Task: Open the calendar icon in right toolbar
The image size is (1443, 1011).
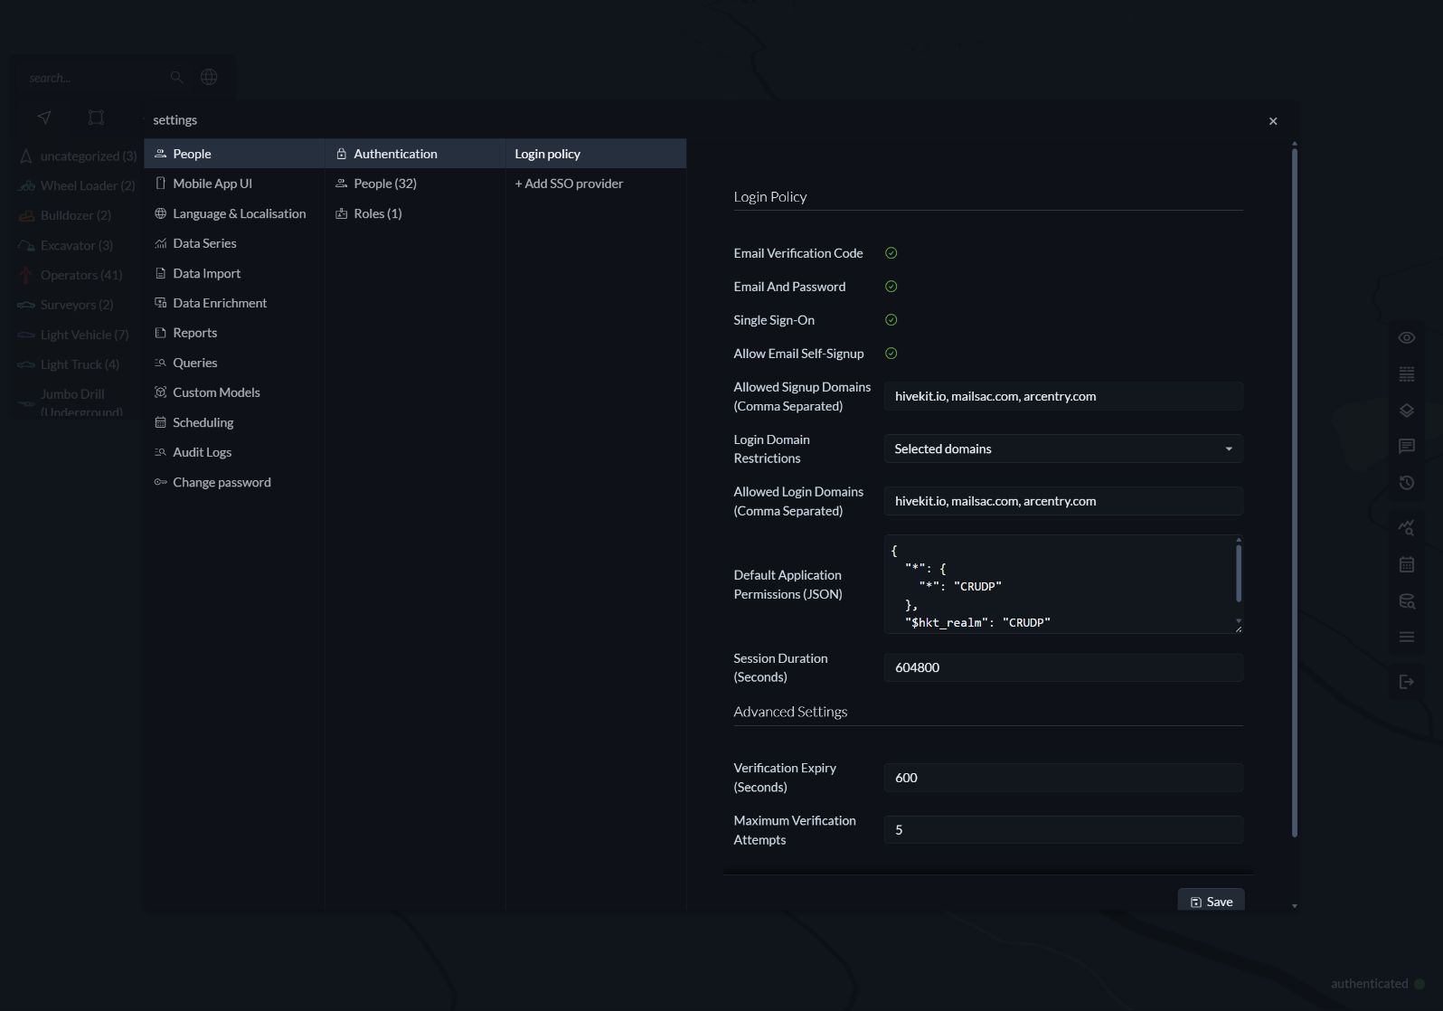Action: click(1407, 564)
